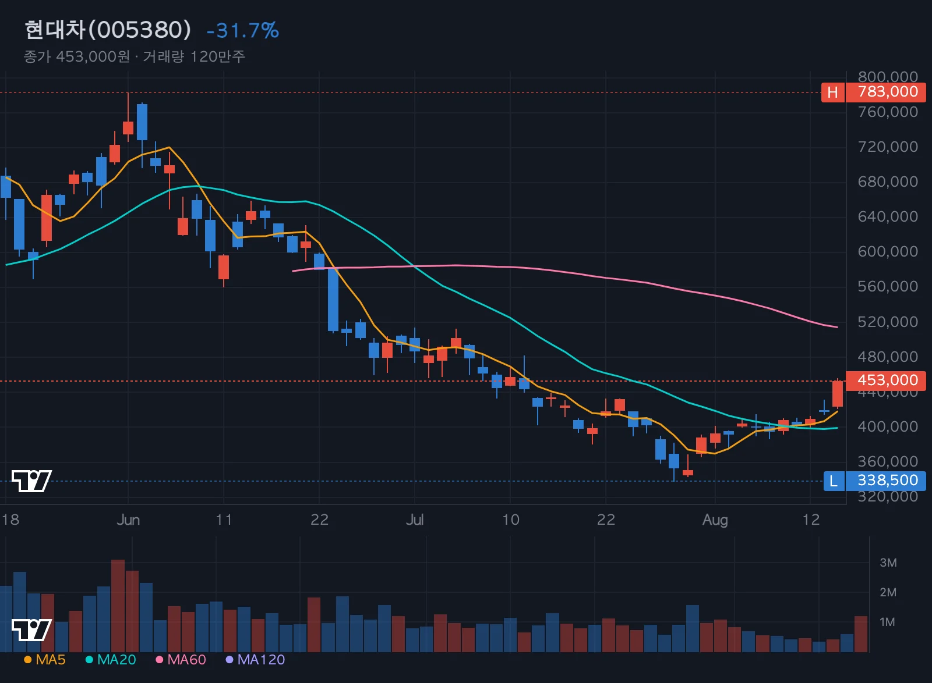Select the teal MA20 legend dot
The width and height of the screenshot is (932, 683).
(x=89, y=659)
